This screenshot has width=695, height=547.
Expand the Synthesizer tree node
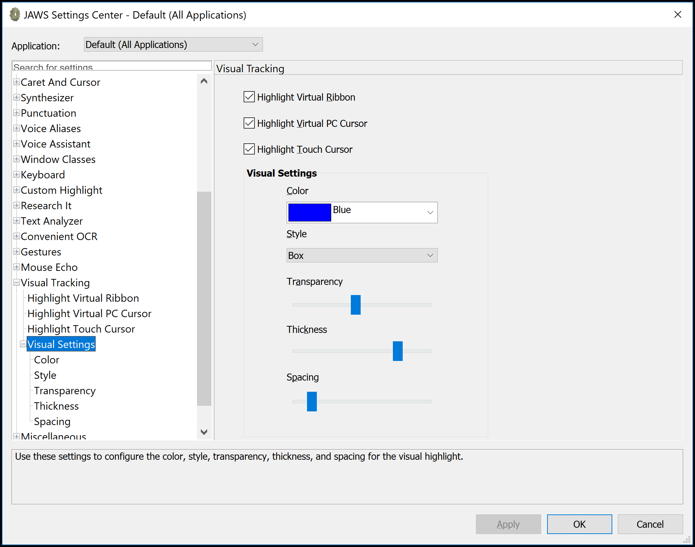pos(16,97)
